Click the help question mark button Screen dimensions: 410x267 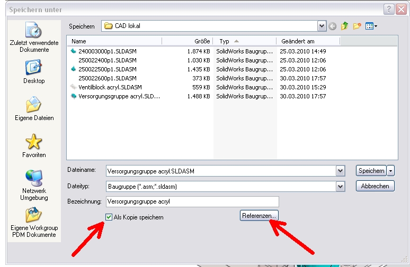tap(389, 10)
